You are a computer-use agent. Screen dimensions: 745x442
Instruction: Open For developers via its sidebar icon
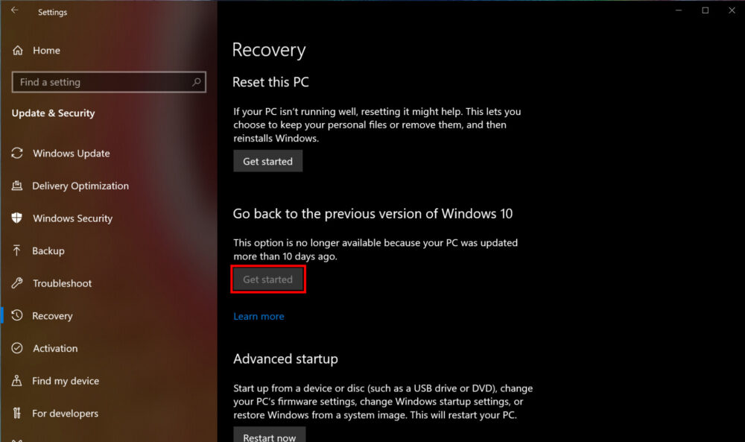(x=17, y=413)
